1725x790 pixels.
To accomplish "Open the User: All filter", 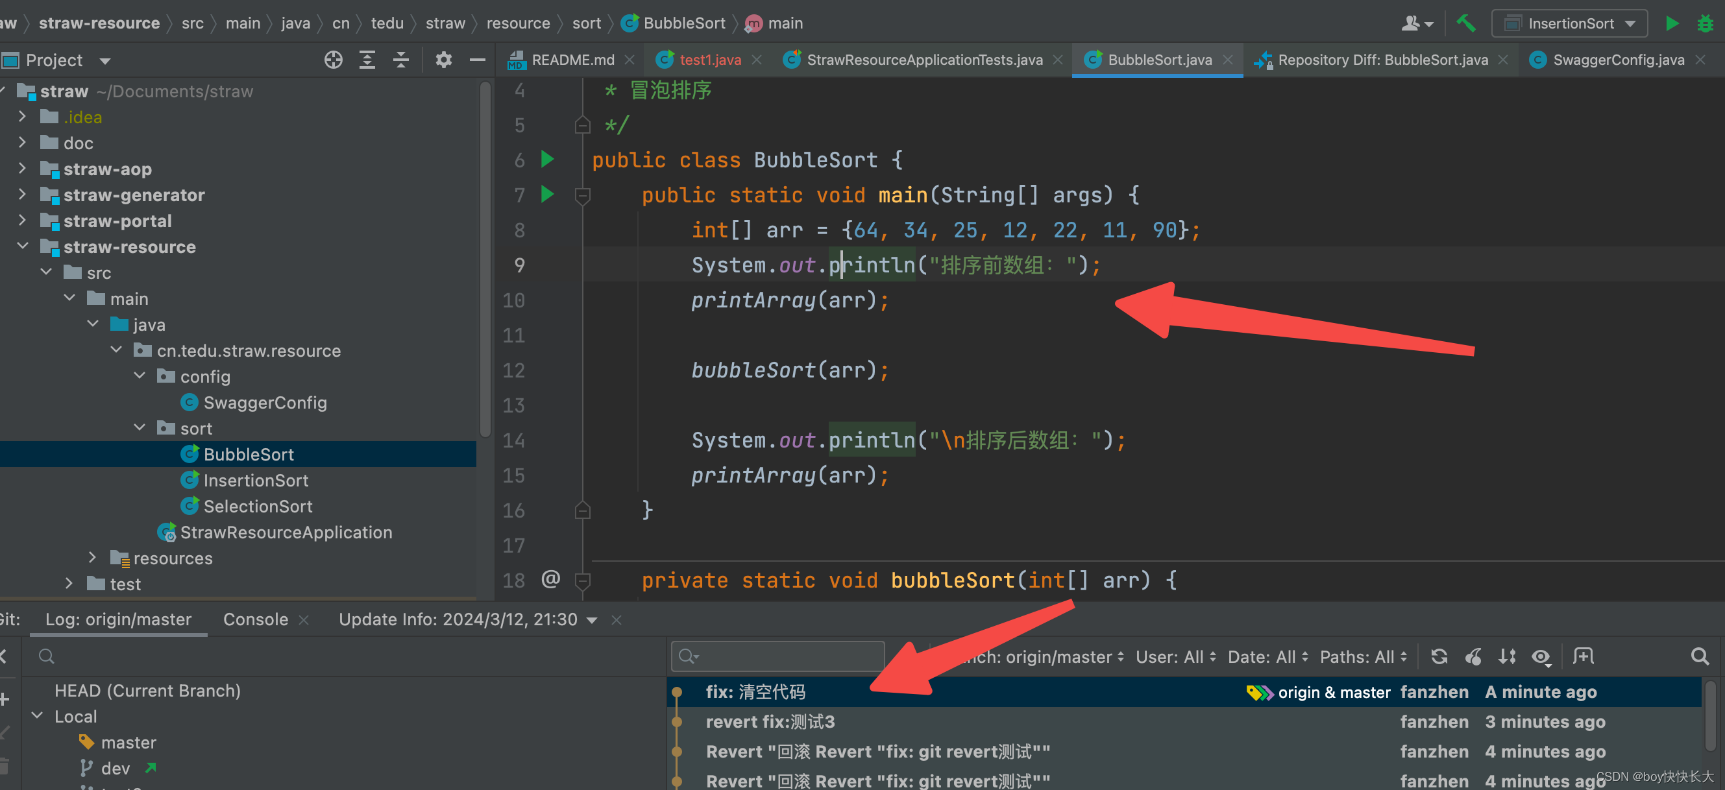I will [1176, 657].
